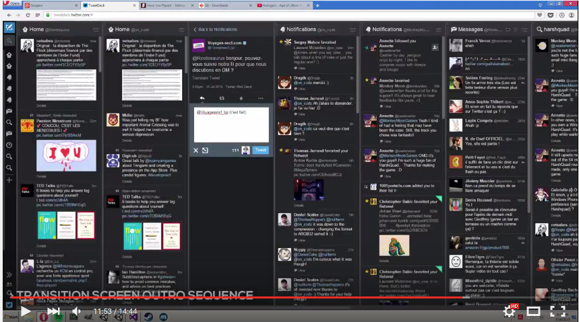This screenshot has height=322, width=579.
Task: Open Opera from the taskbar
Action: coord(44,317)
